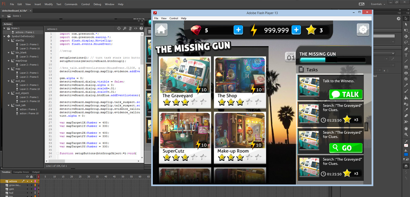Click the insert target path crosshair icon
The height and width of the screenshot is (197, 410).
[119, 29]
